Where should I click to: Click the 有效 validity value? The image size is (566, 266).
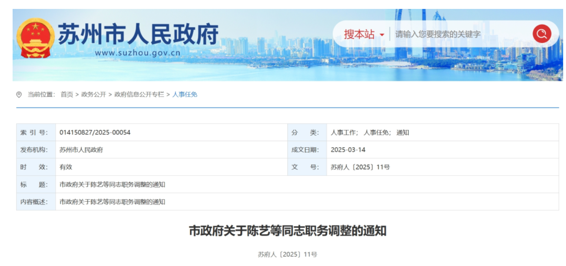tap(65, 167)
